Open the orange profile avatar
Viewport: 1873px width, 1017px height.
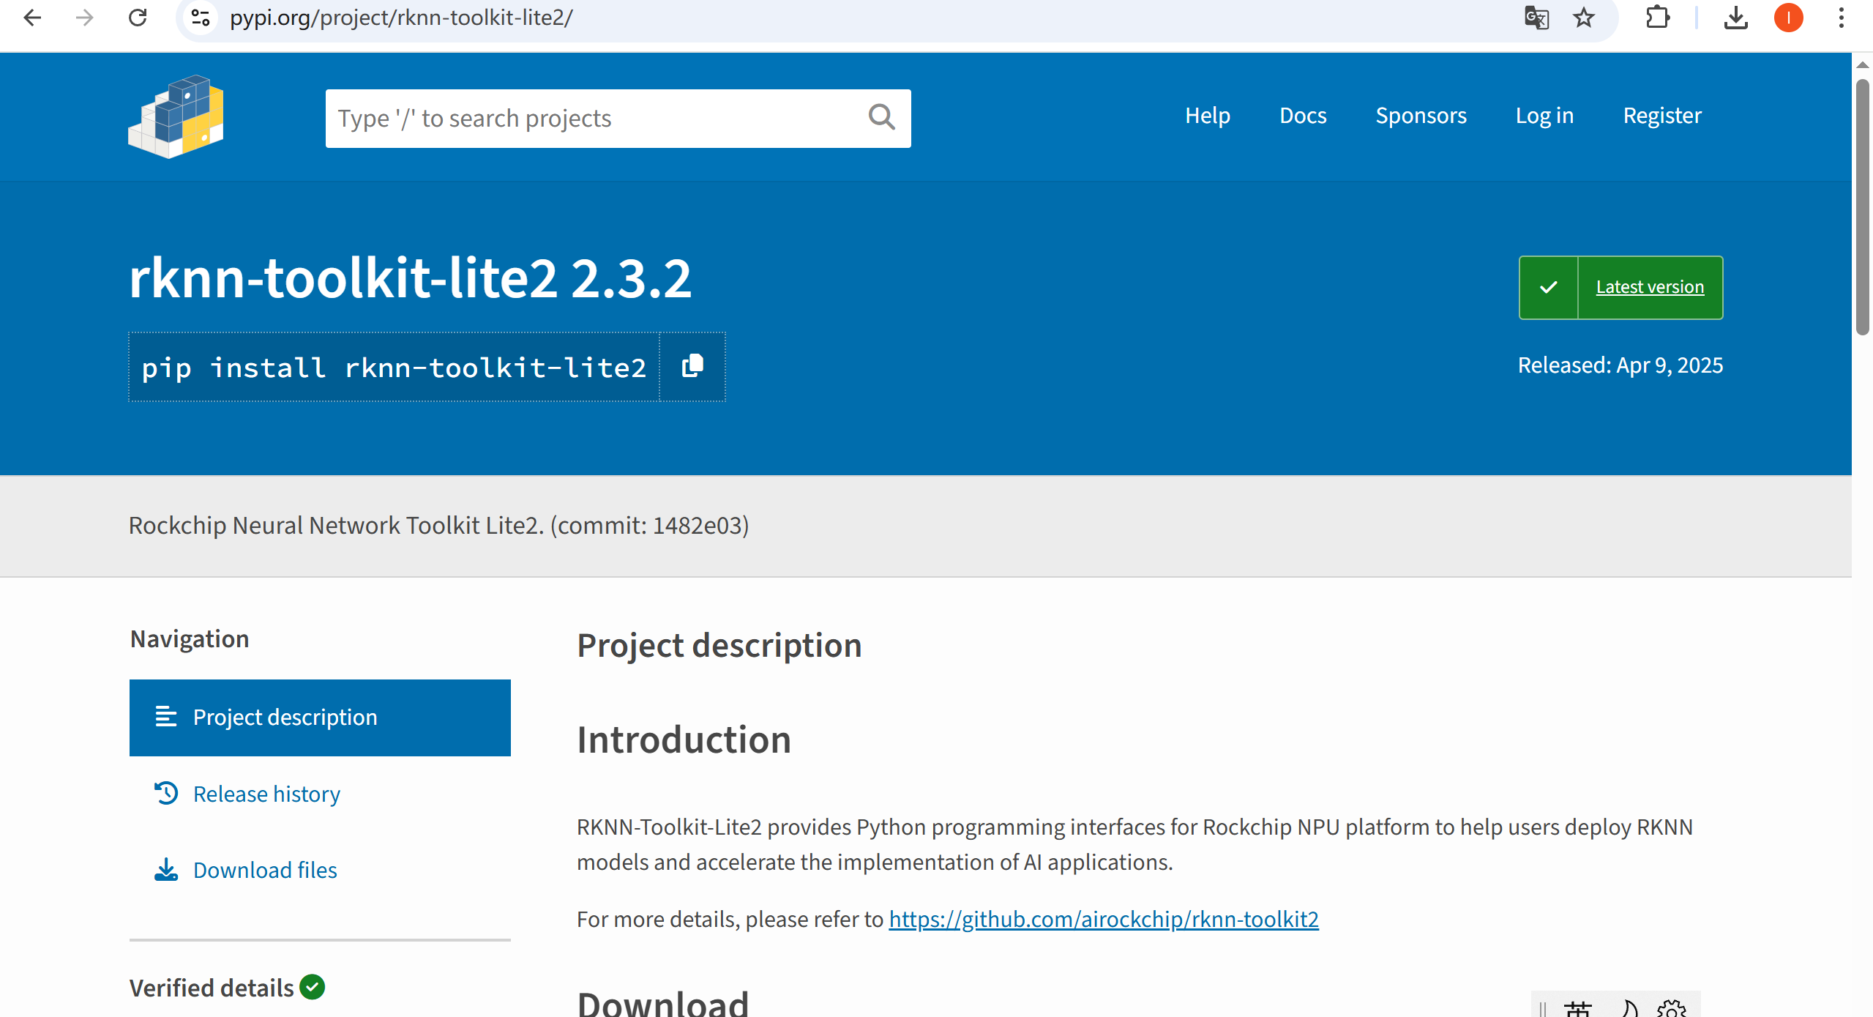(1788, 17)
